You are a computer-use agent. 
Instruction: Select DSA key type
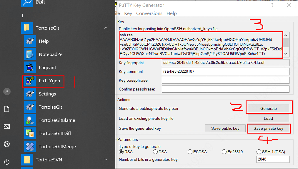pyautogui.click(x=155, y=152)
